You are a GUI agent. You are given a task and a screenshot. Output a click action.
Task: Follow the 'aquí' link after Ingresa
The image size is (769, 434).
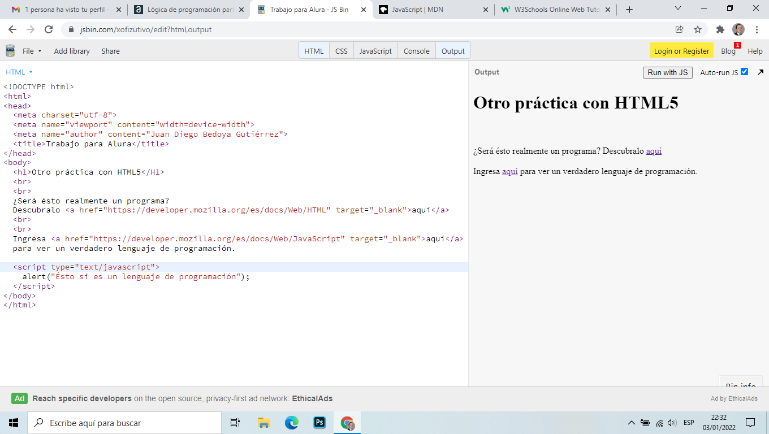click(510, 171)
